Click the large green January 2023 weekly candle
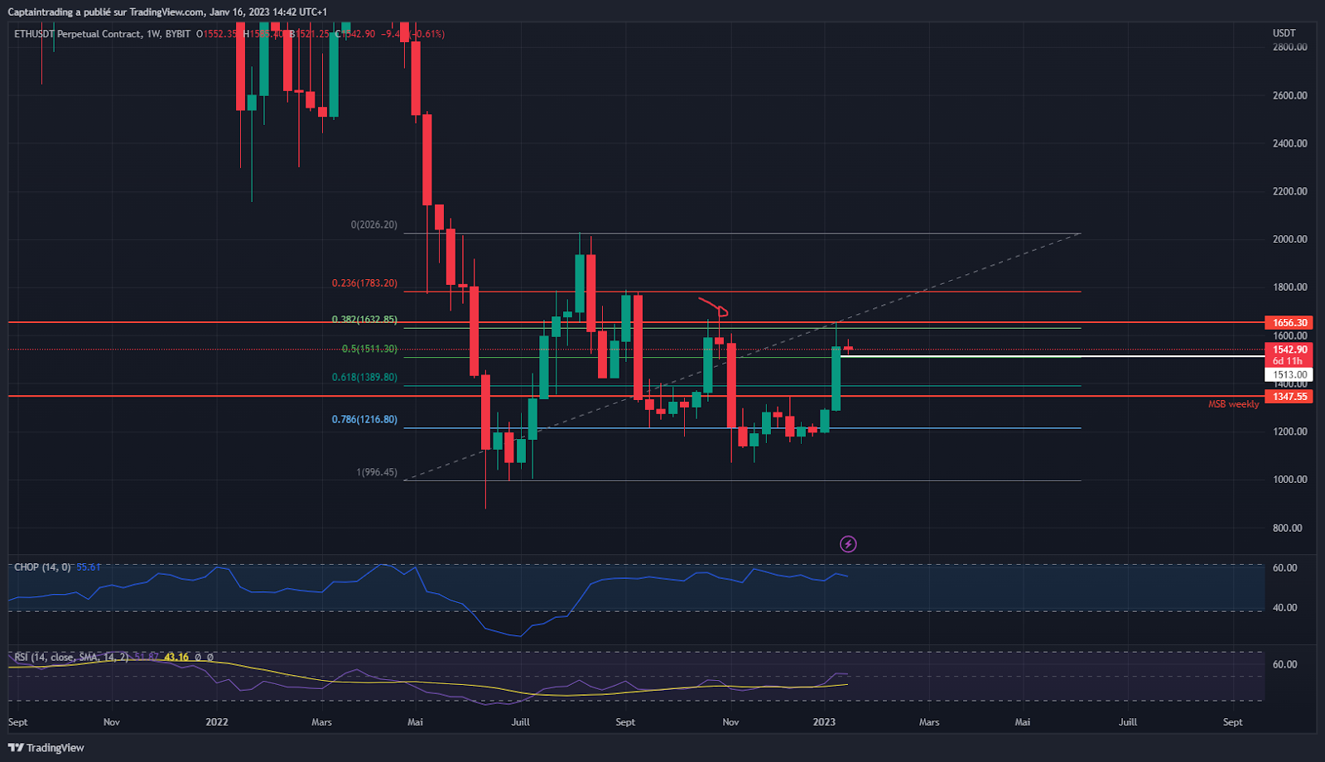Image resolution: width=1325 pixels, height=762 pixels. 836,379
